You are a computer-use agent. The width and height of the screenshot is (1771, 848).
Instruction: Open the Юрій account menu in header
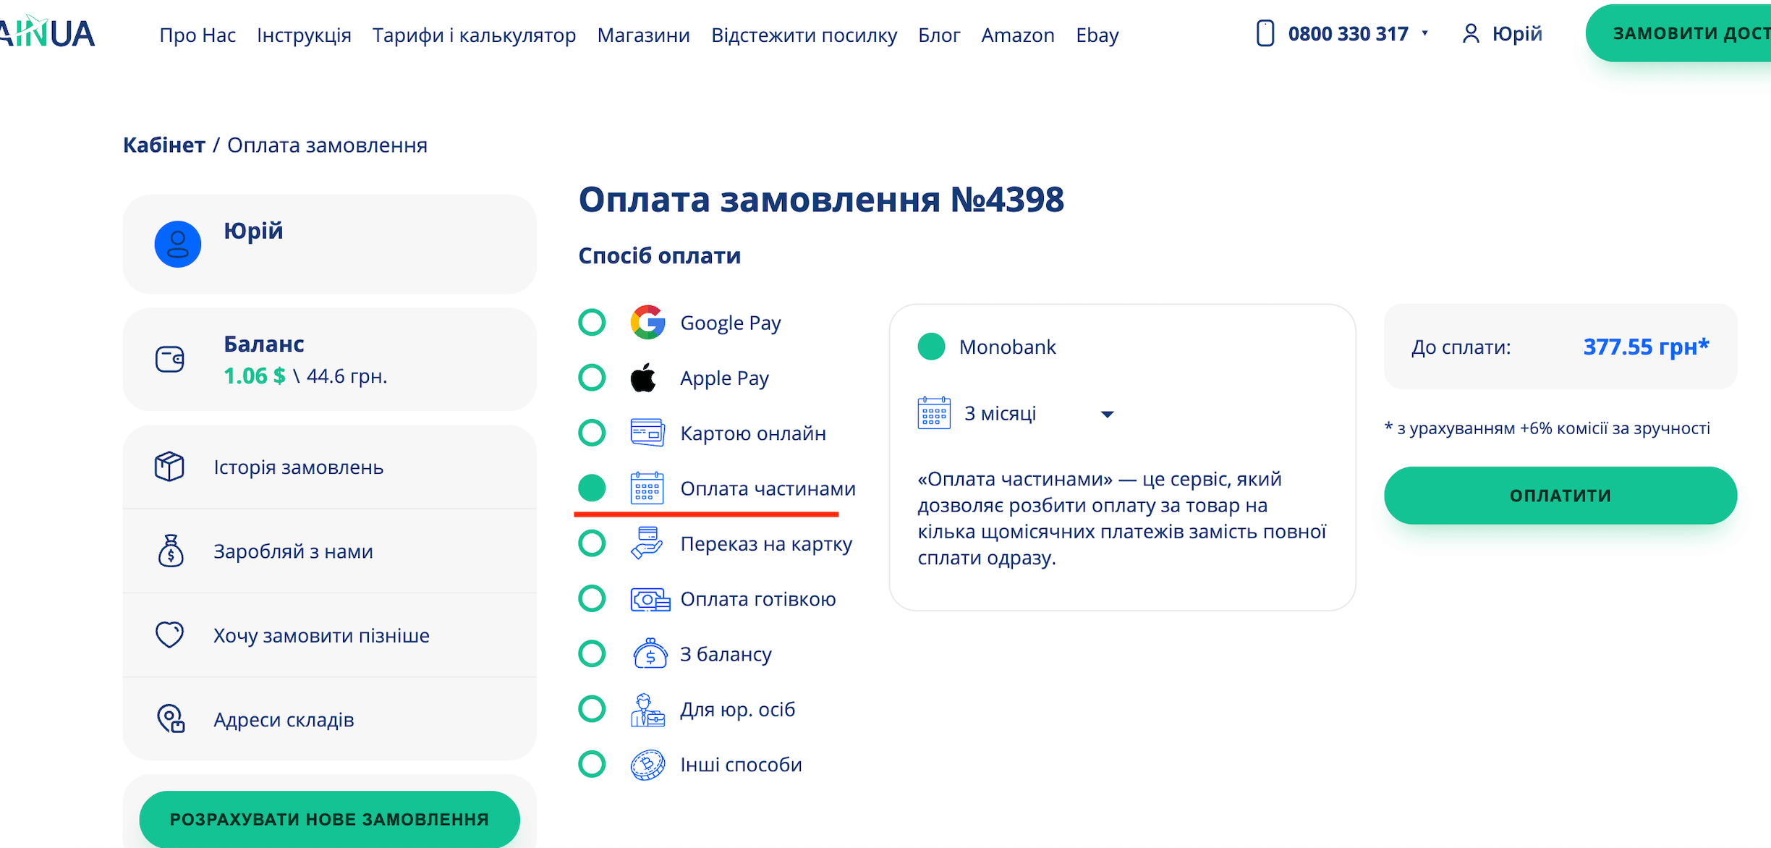[x=1503, y=34]
